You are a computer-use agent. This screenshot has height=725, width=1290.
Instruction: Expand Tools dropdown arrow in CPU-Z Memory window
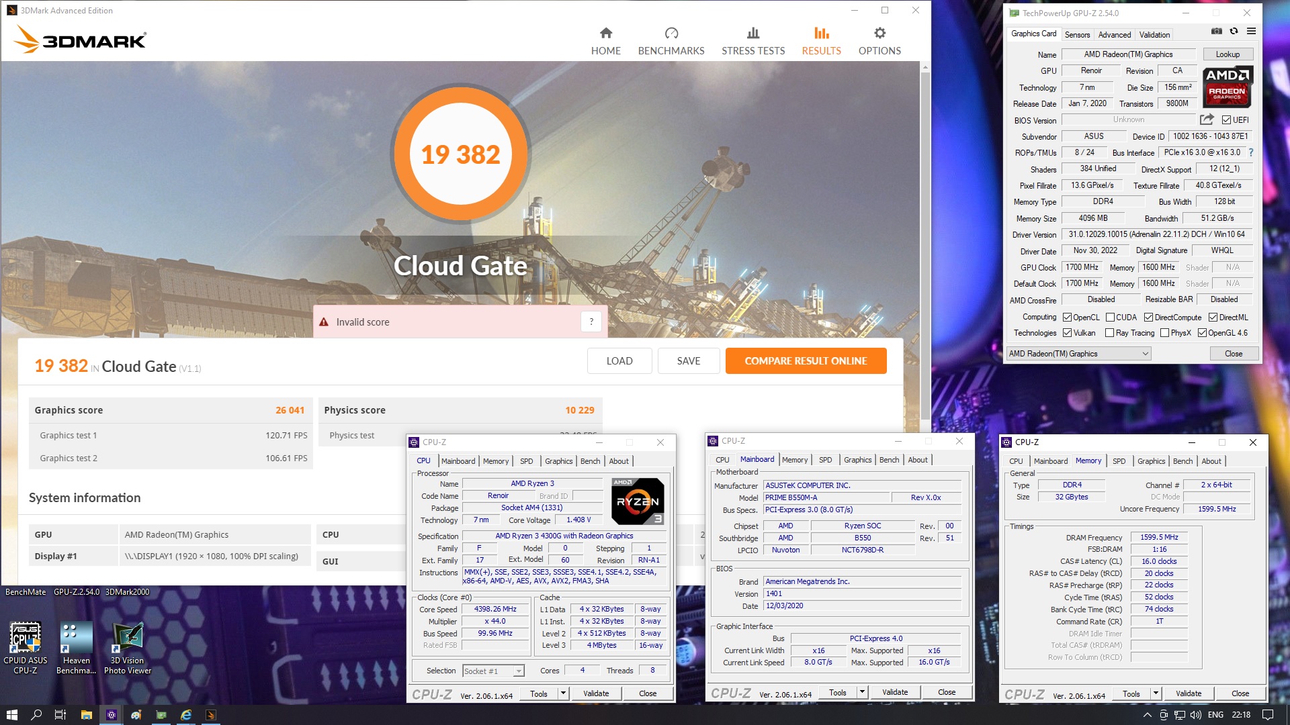[x=1156, y=693]
